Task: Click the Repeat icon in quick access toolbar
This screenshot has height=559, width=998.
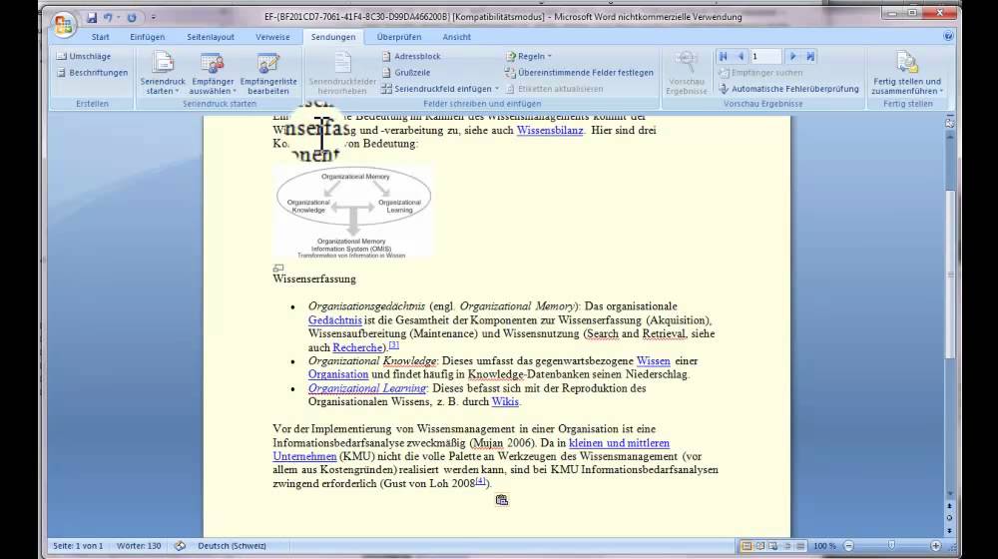Action: (x=132, y=18)
